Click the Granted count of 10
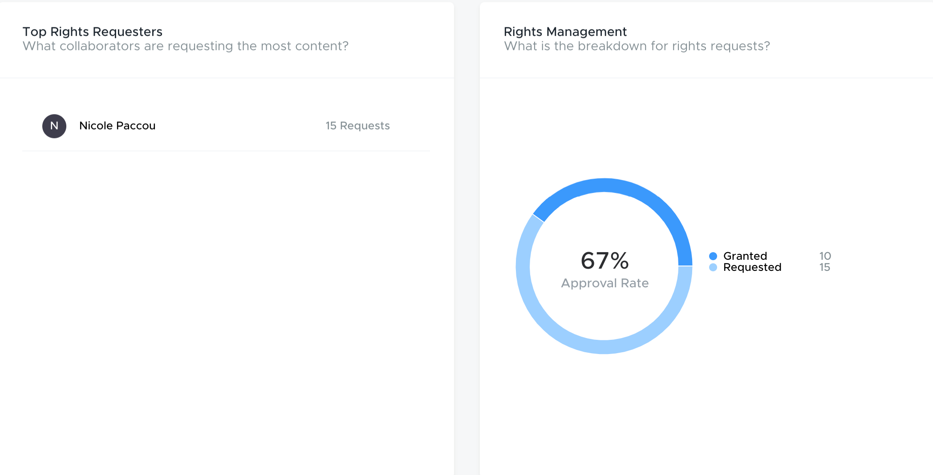Viewport: 933px width, 475px height. coord(825,256)
